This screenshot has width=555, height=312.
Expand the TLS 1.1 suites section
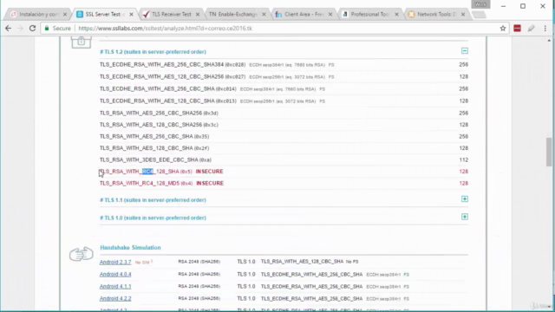coord(465,199)
